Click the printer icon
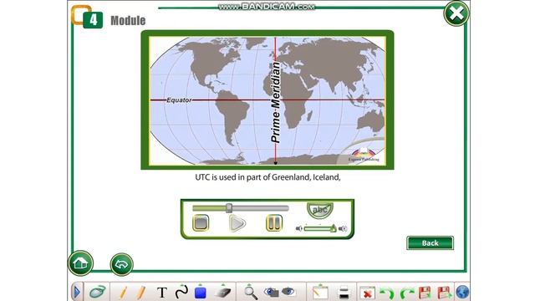This screenshot has height=301, width=535. click(x=344, y=293)
